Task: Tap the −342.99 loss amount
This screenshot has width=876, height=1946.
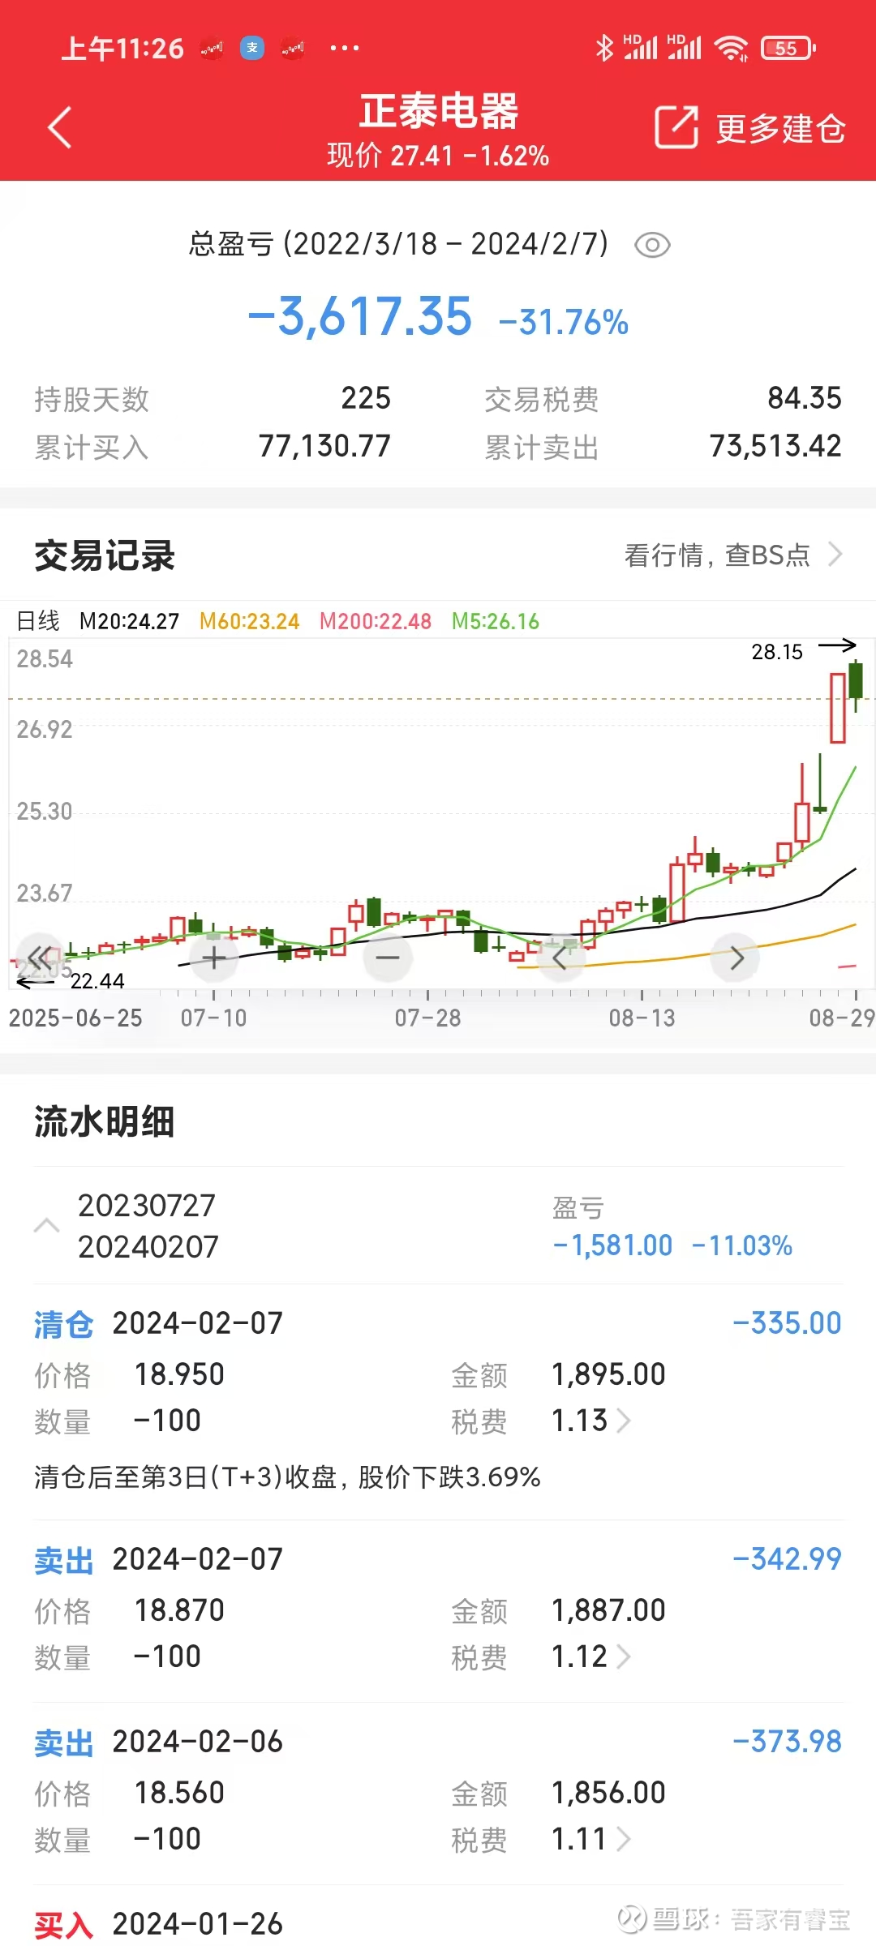Action: [787, 1559]
